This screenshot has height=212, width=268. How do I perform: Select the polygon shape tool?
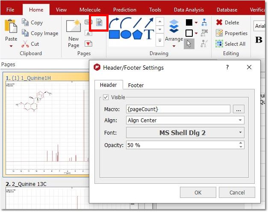coord(137,34)
